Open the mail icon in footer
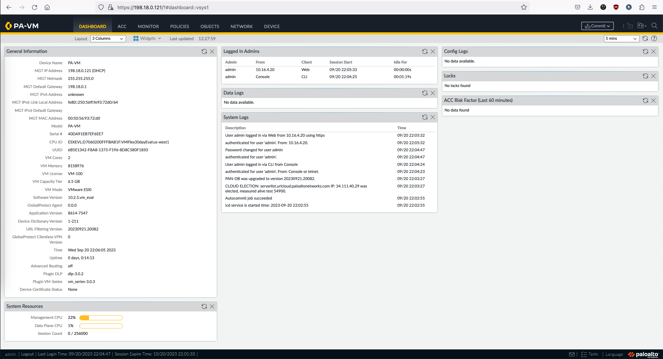Viewport: 663px width, 359px height. [x=572, y=354]
